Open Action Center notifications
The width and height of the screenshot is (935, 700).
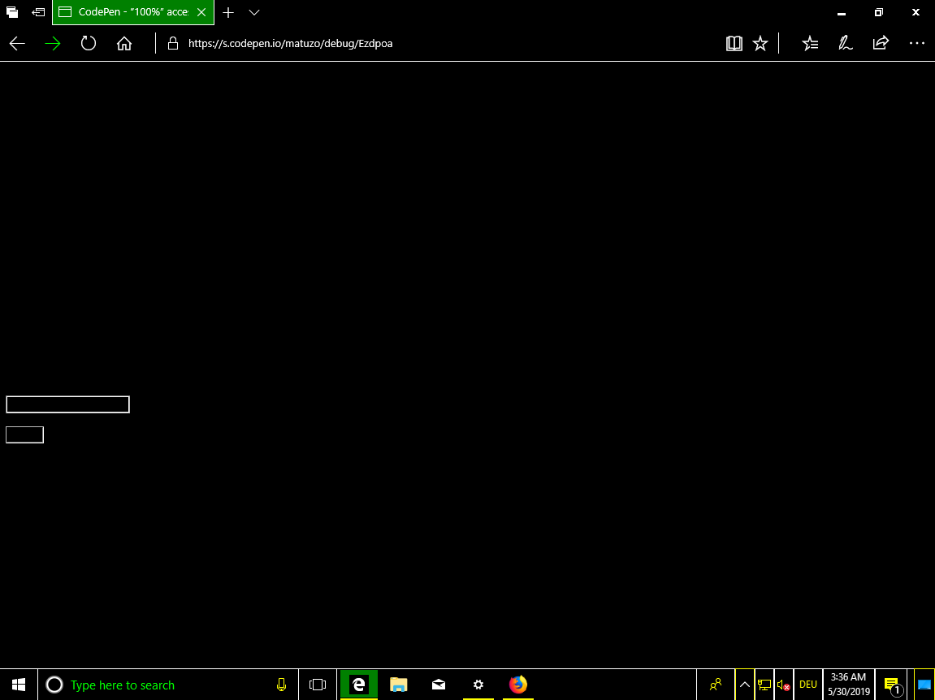coord(893,685)
